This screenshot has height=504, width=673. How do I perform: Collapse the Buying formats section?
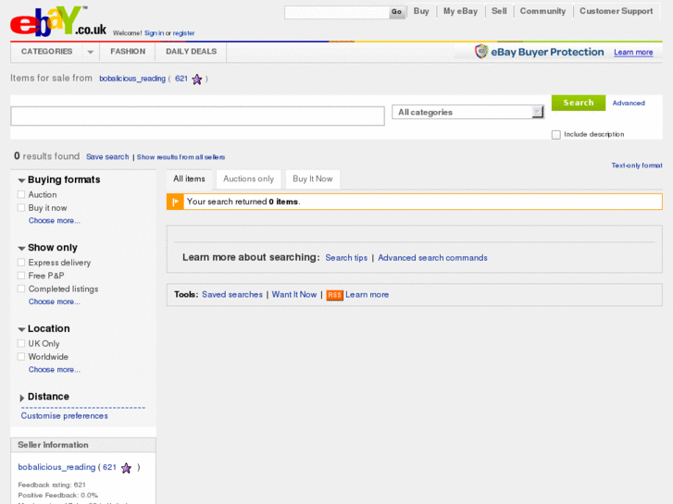pyautogui.click(x=21, y=180)
